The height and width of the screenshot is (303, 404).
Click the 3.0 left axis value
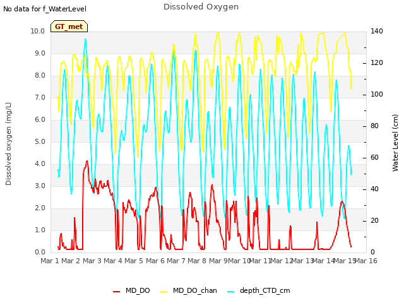[x=40, y=186]
